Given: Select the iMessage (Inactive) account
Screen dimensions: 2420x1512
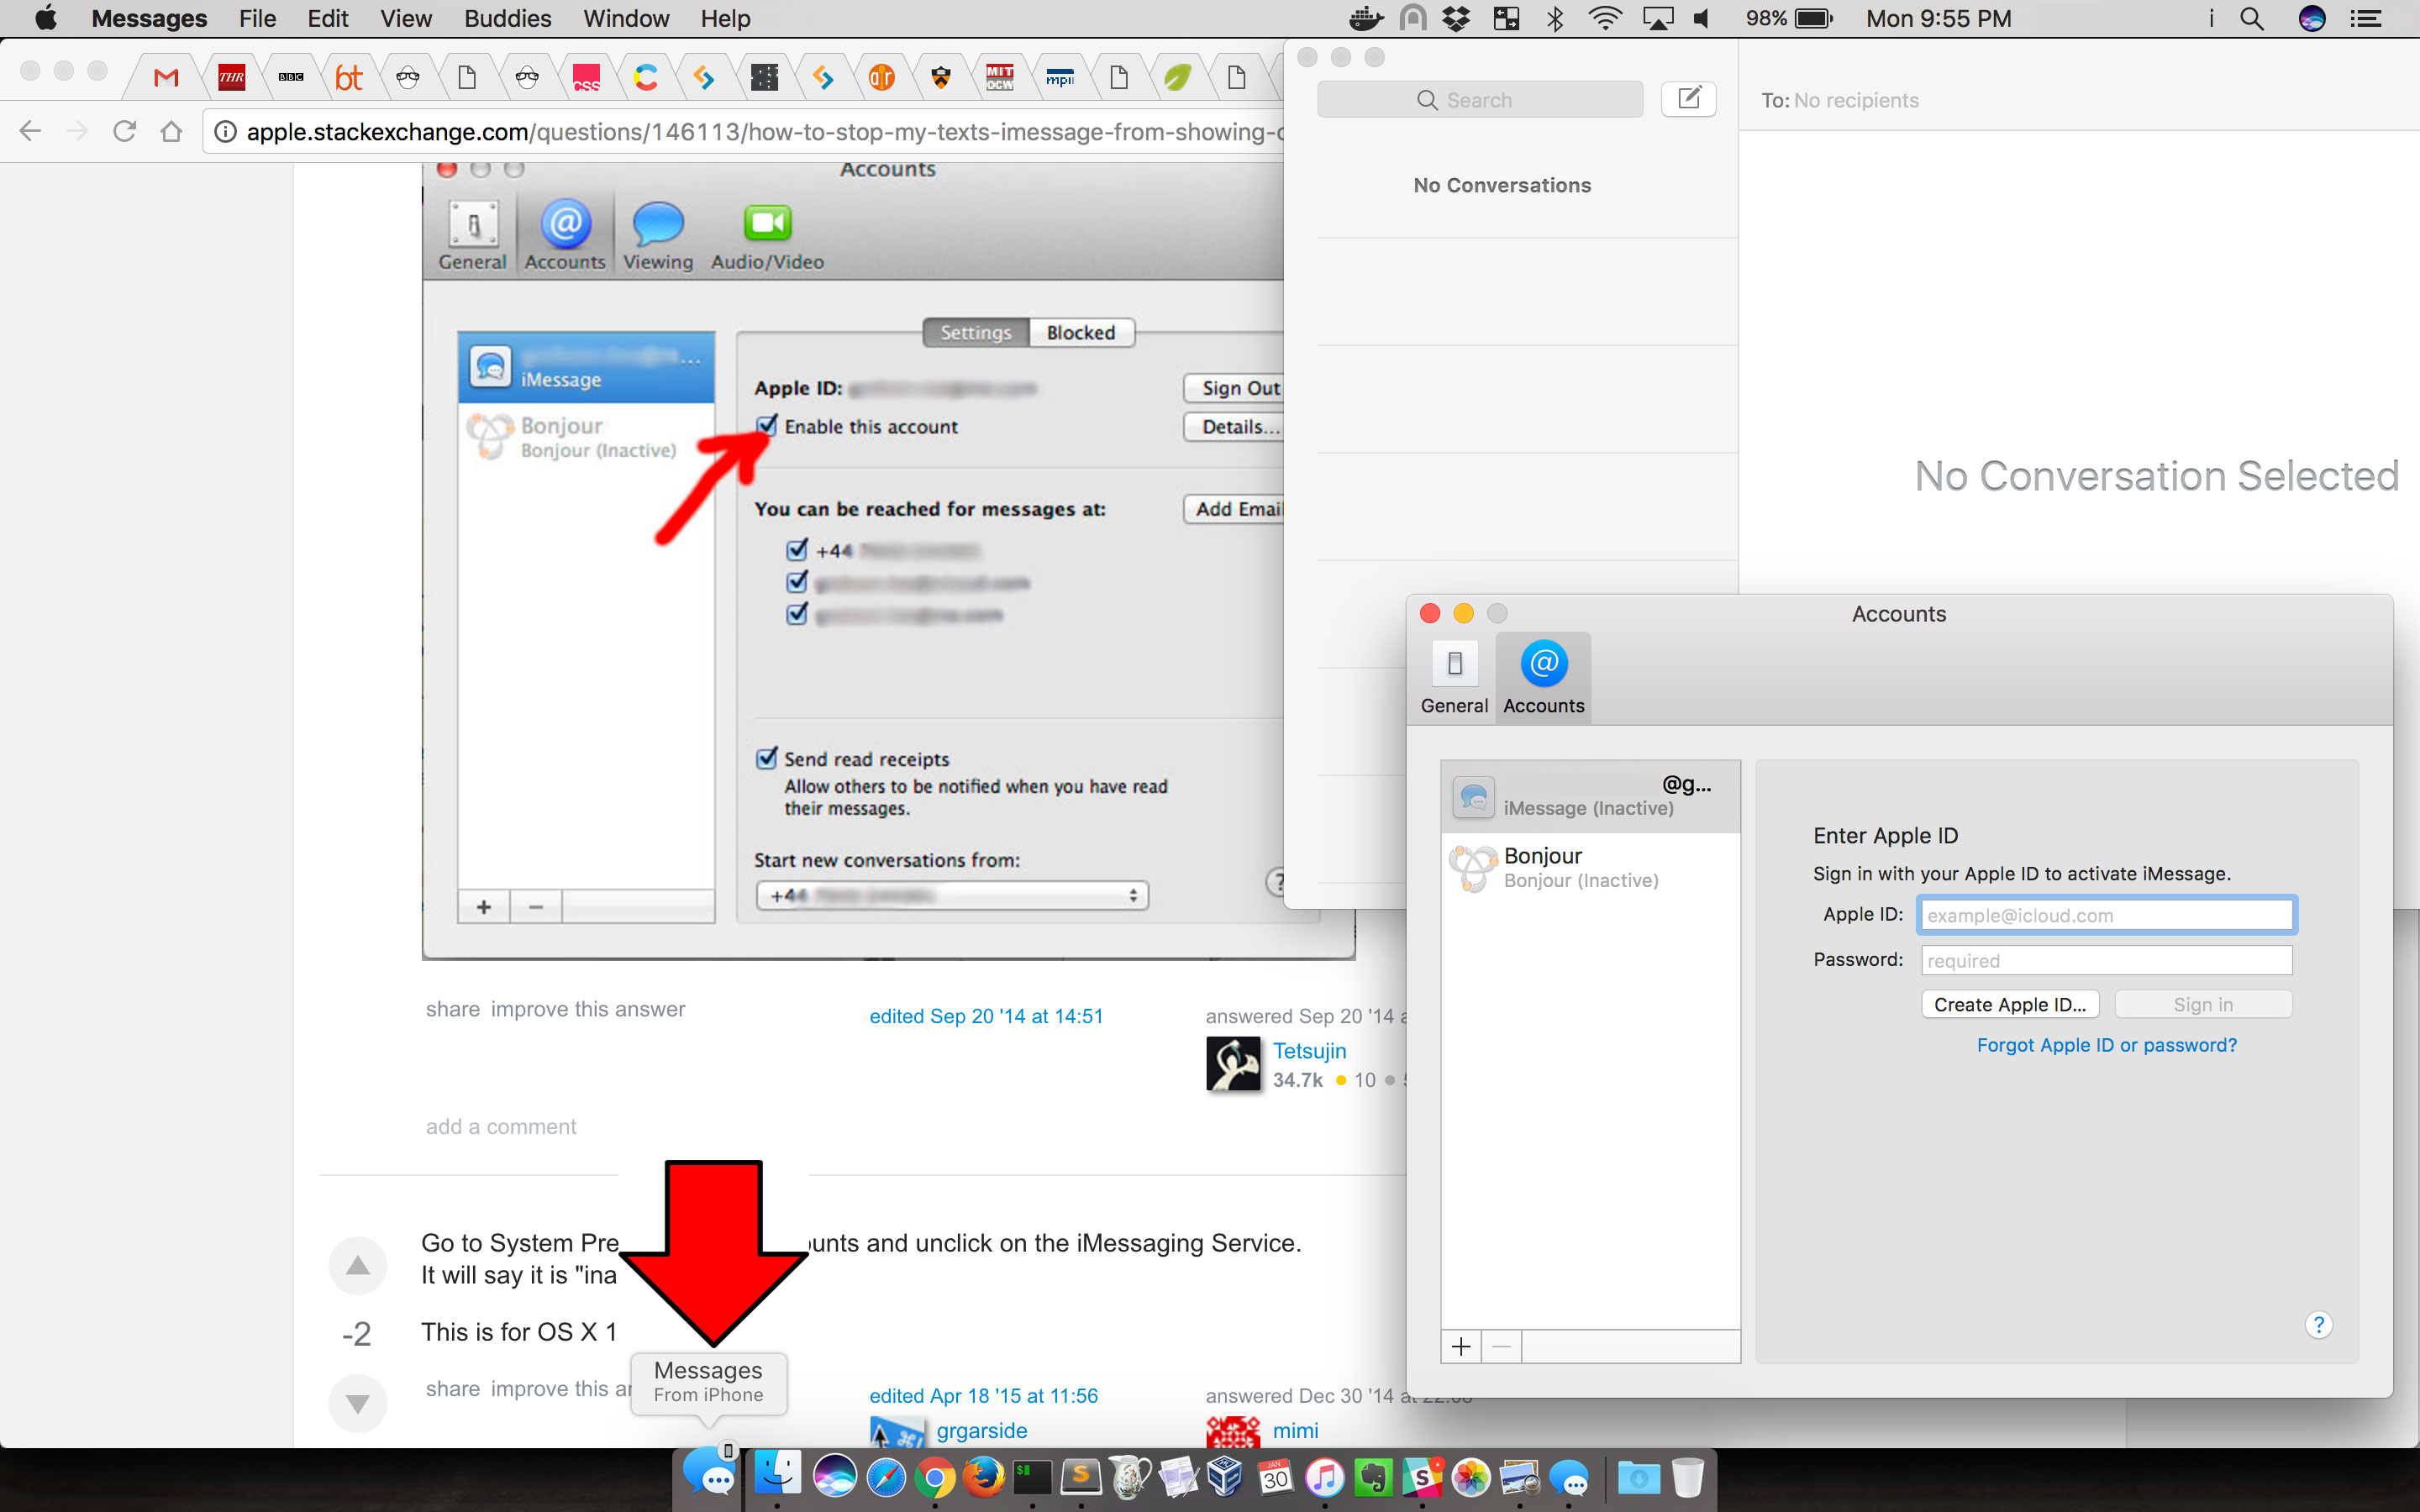Looking at the screenshot, I should click(1590, 797).
